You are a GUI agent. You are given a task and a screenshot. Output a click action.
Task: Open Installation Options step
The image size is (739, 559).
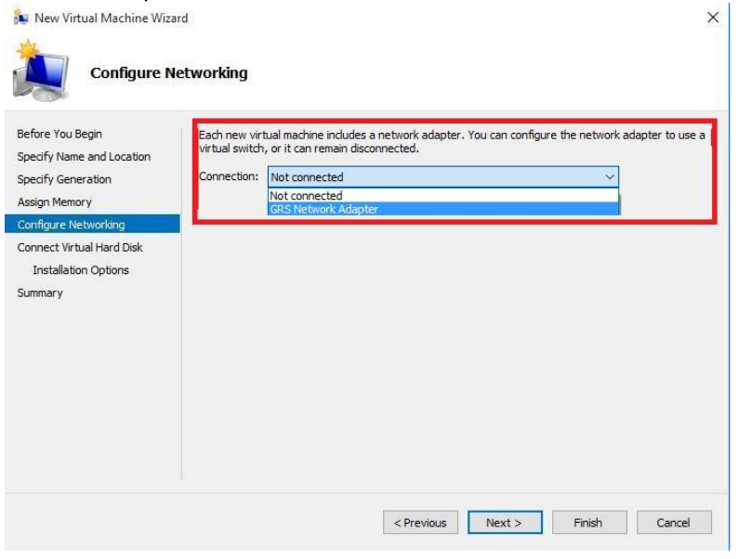point(81,270)
